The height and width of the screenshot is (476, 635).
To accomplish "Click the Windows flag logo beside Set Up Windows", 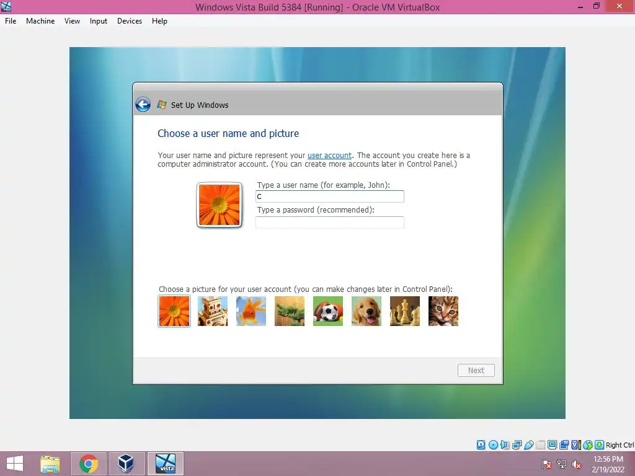I will pos(162,105).
